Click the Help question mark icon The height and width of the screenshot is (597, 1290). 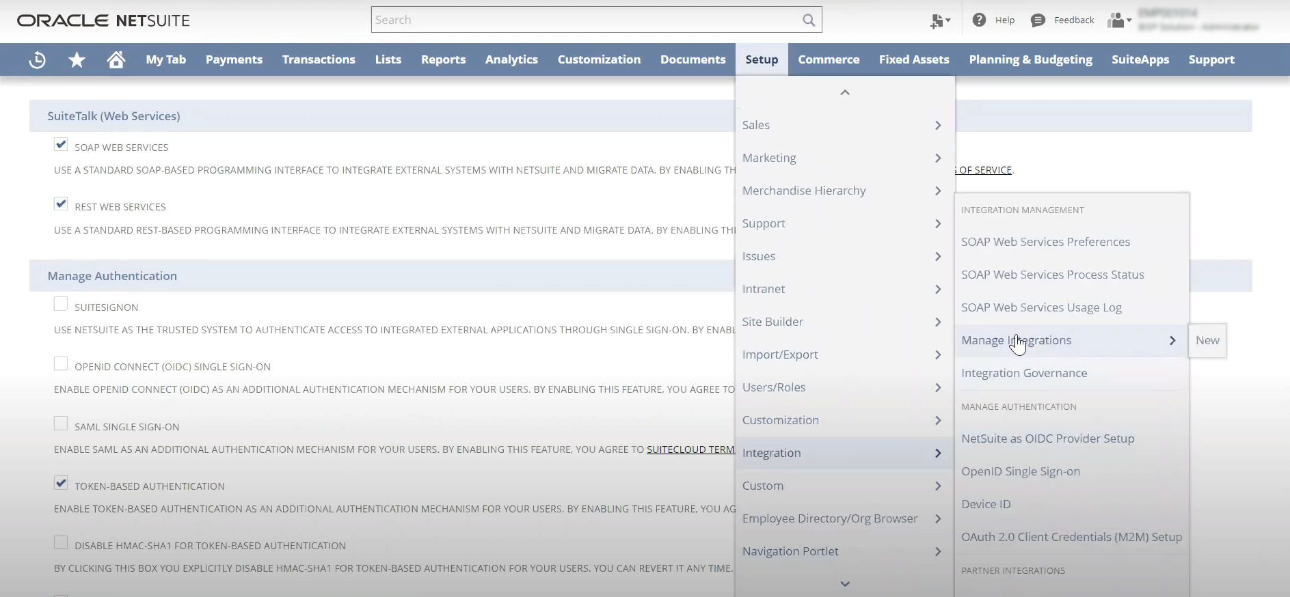[x=979, y=20]
